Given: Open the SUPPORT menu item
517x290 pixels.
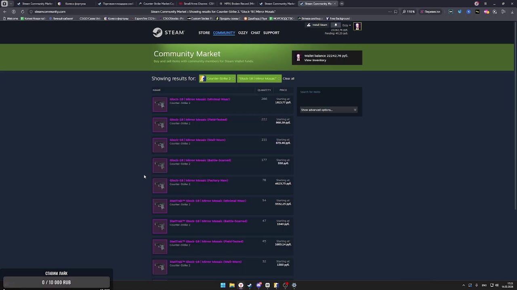Looking at the screenshot, I should coord(271,33).
